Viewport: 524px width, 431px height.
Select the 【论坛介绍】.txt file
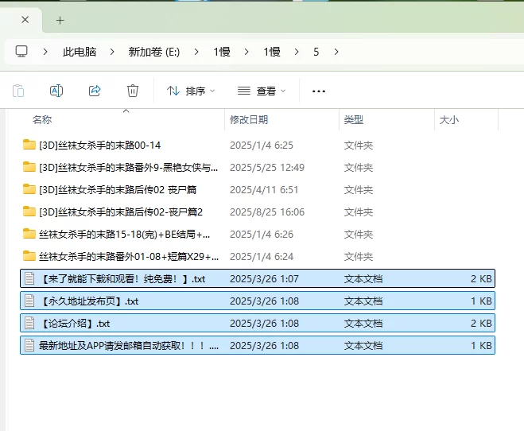pos(258,323)
